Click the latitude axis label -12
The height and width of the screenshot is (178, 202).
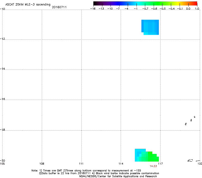[x=2, y=39]
